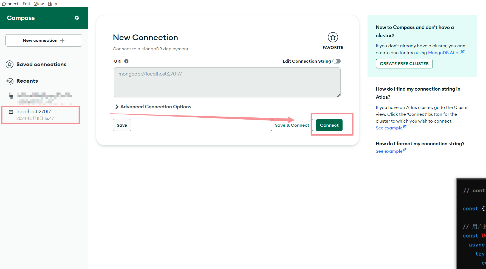Click the Save & Connect button

point(292,125)
